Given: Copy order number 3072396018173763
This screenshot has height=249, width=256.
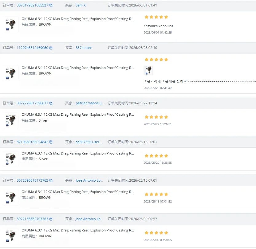Looking at the screenshot, I should [51, 180].
